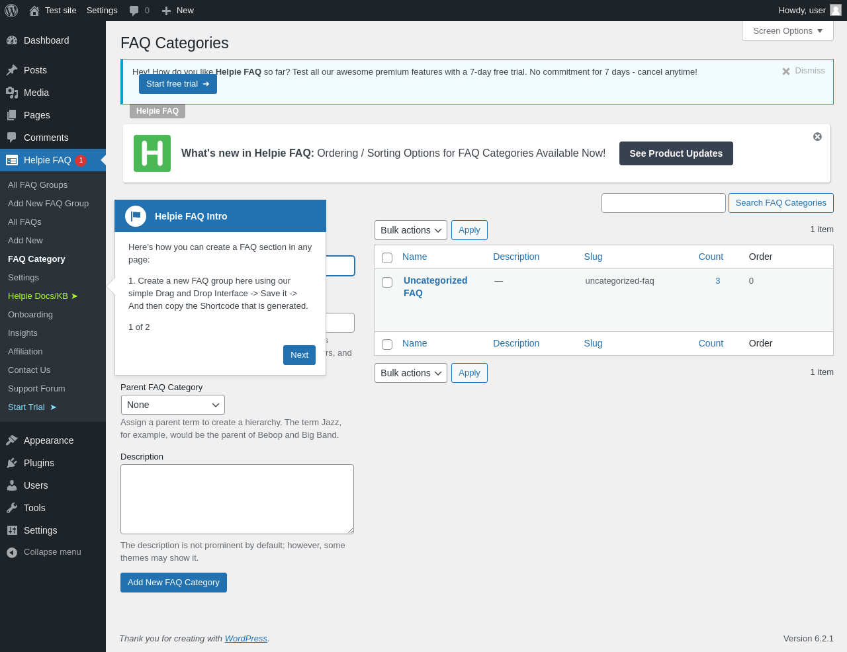The height and width of the screenshot is (652, 847).
Task: Click 'uncategorized-faq' slug text
Action: (619, 281)
